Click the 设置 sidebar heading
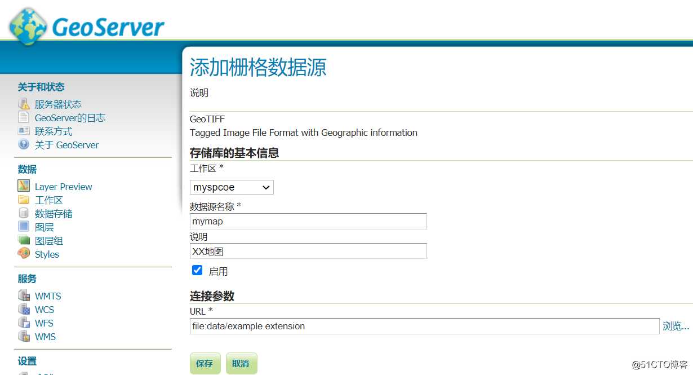 tap(27, 361)
